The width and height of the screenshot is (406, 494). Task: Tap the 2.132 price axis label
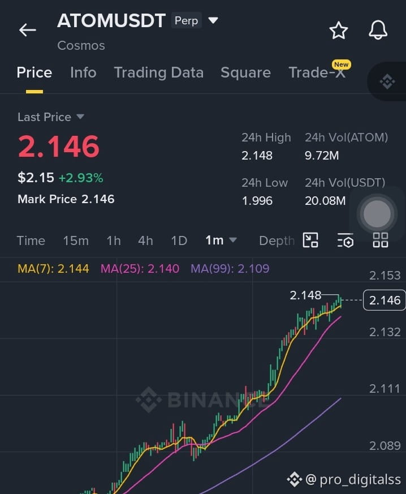(x=385, y=332)
